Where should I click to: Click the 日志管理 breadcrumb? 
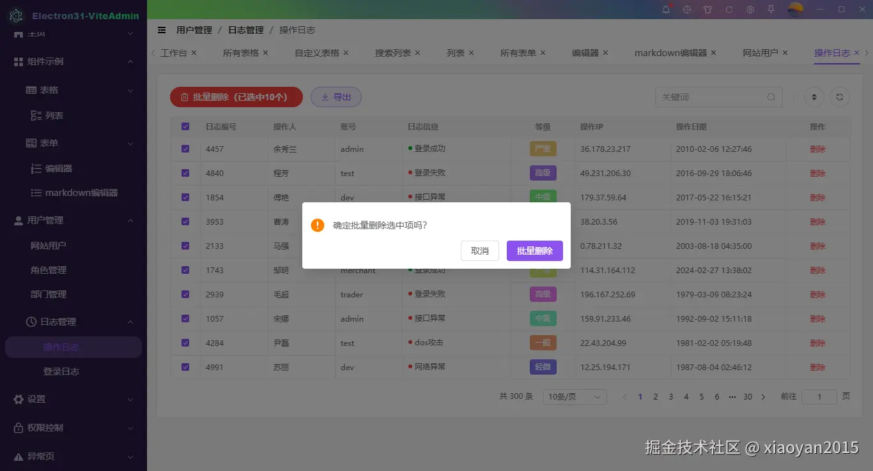tap(246, 30)
